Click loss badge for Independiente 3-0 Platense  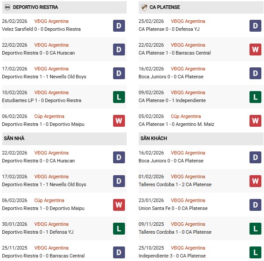pos(256,252)
